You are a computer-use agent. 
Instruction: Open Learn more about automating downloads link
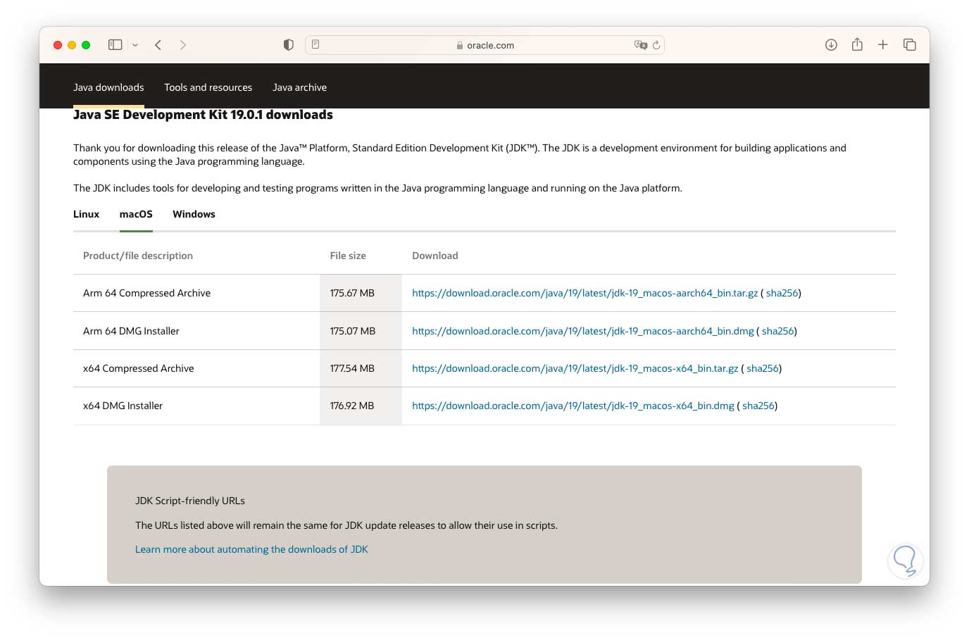251,549
